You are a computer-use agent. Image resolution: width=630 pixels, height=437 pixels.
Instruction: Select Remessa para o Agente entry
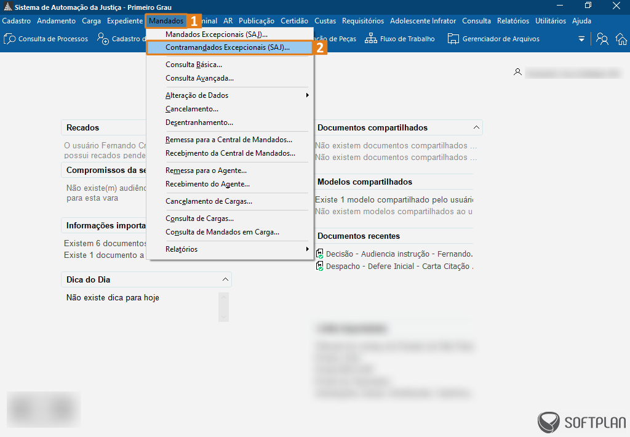pos(229,170)
